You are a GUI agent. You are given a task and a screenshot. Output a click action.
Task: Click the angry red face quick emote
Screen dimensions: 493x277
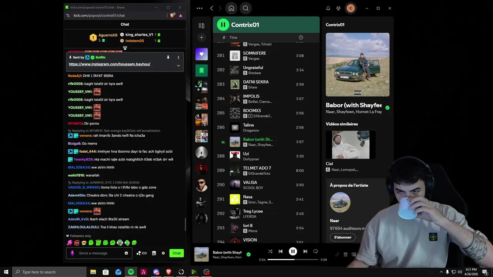pyautogui.click(x=77, y=243)
